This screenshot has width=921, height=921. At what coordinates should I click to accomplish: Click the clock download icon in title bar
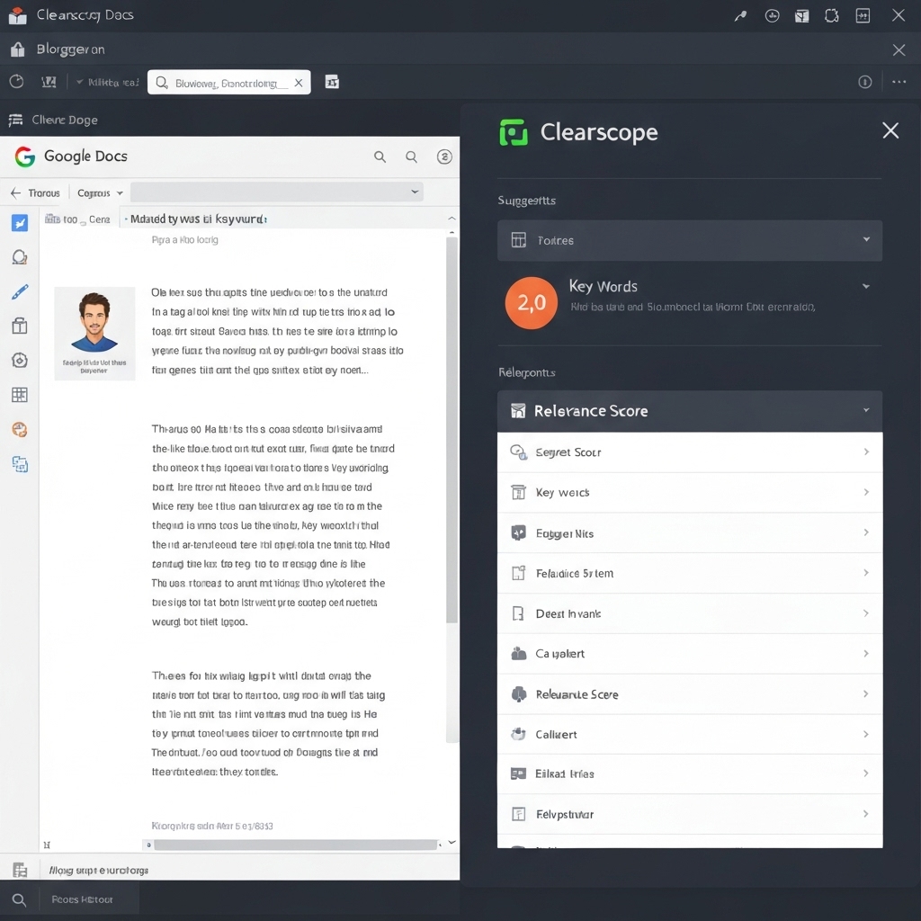tap(772, 16)
